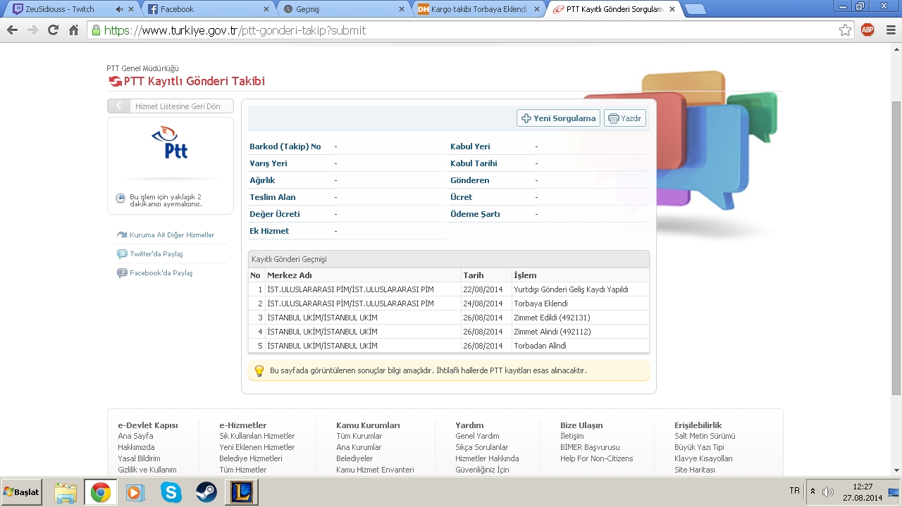This screenshot has width=902, height=507.
Task: Open the Adblock Plus extension icon
Action: (x=867, y=30)
